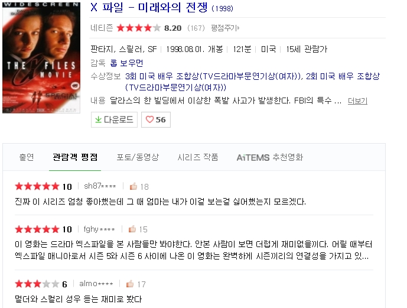Click the netizen rating stars near 8.20

tap(139, 28)
